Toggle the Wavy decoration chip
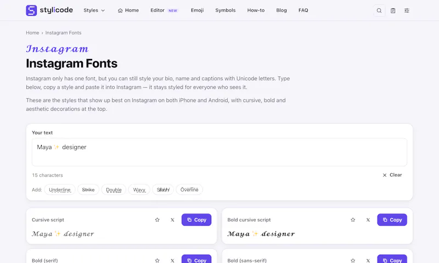The image size is (439, 263). (139, 189)
